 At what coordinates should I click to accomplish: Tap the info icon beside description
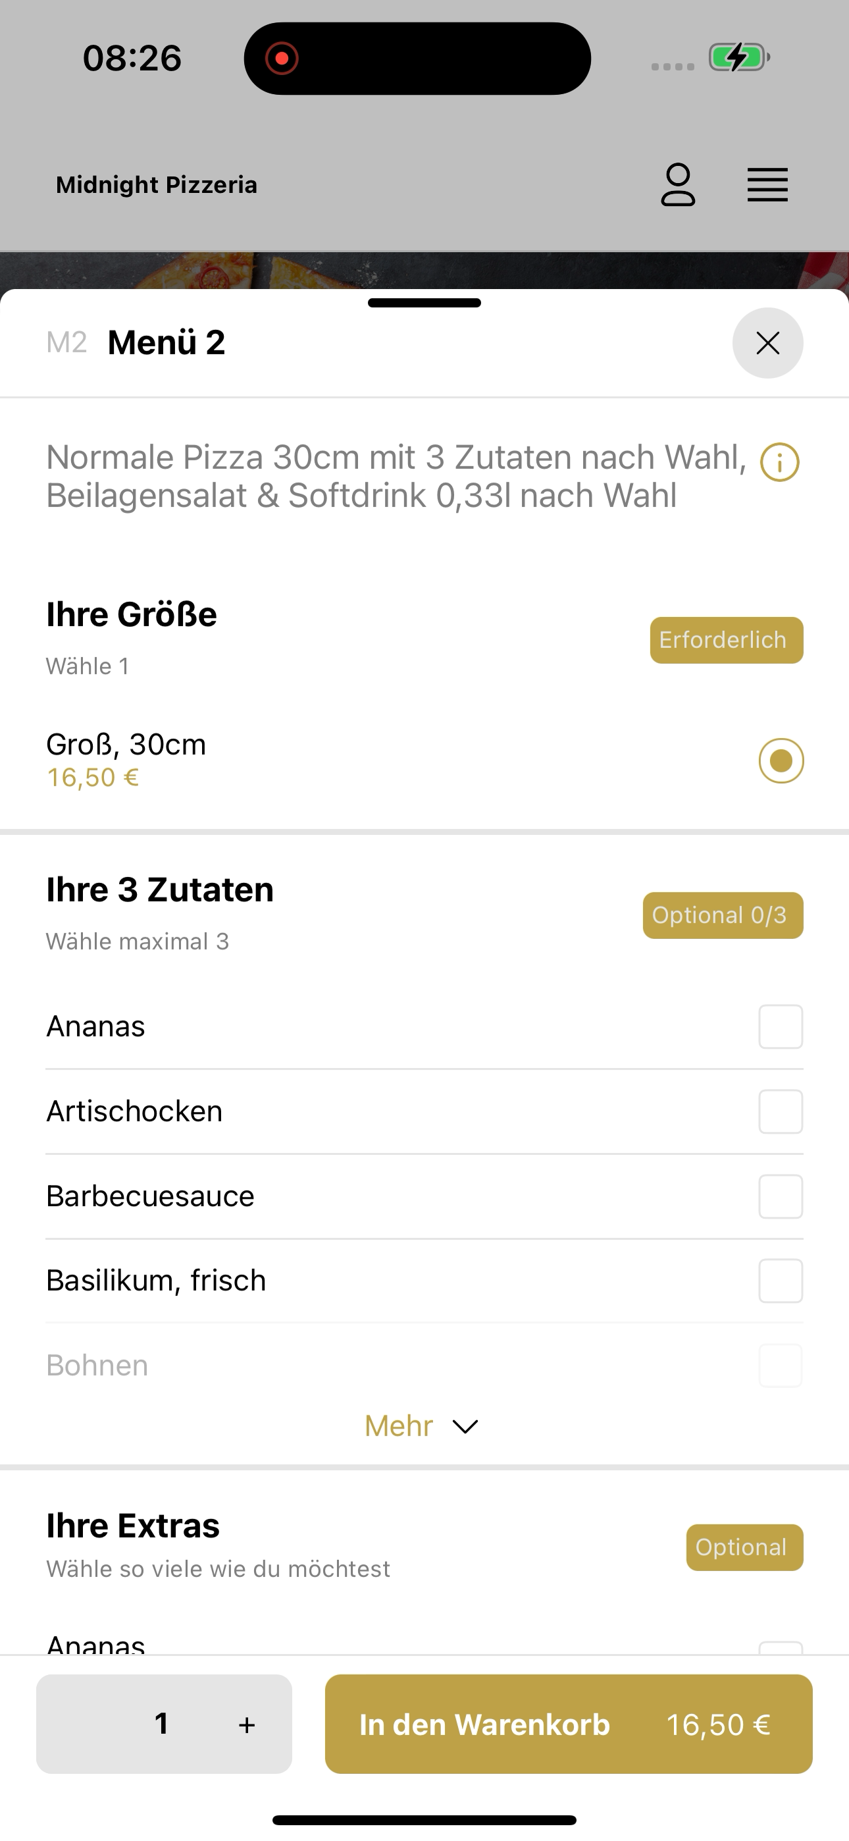[780, 462]
